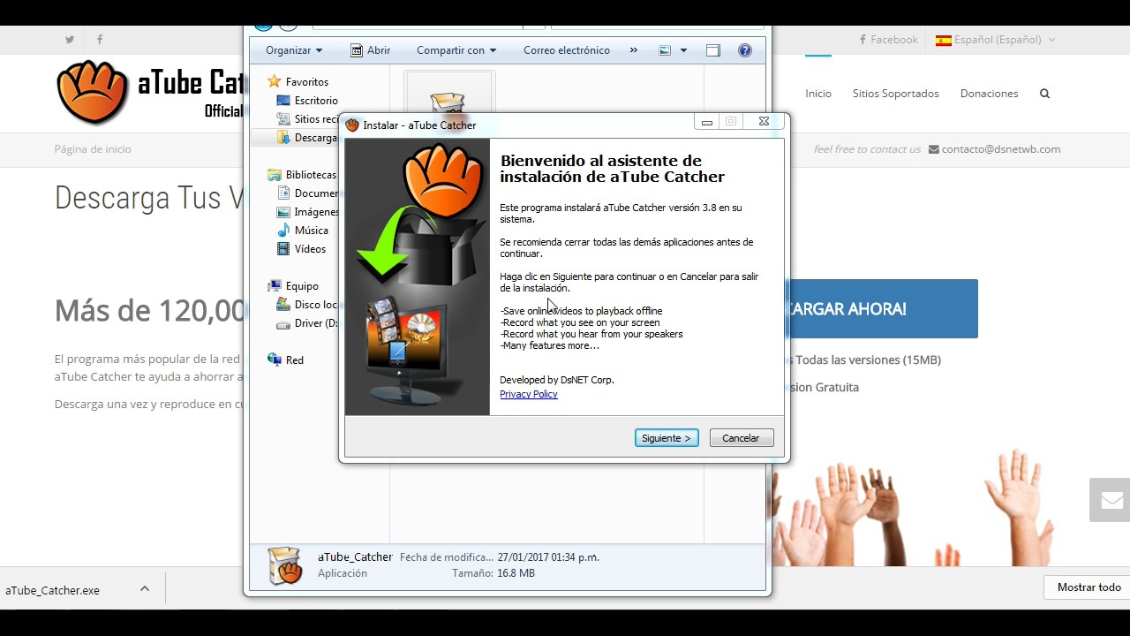1130x636 pixels.
Task: Click the aTube_Catcher.exe item in downloads bar
Action: 53,590
